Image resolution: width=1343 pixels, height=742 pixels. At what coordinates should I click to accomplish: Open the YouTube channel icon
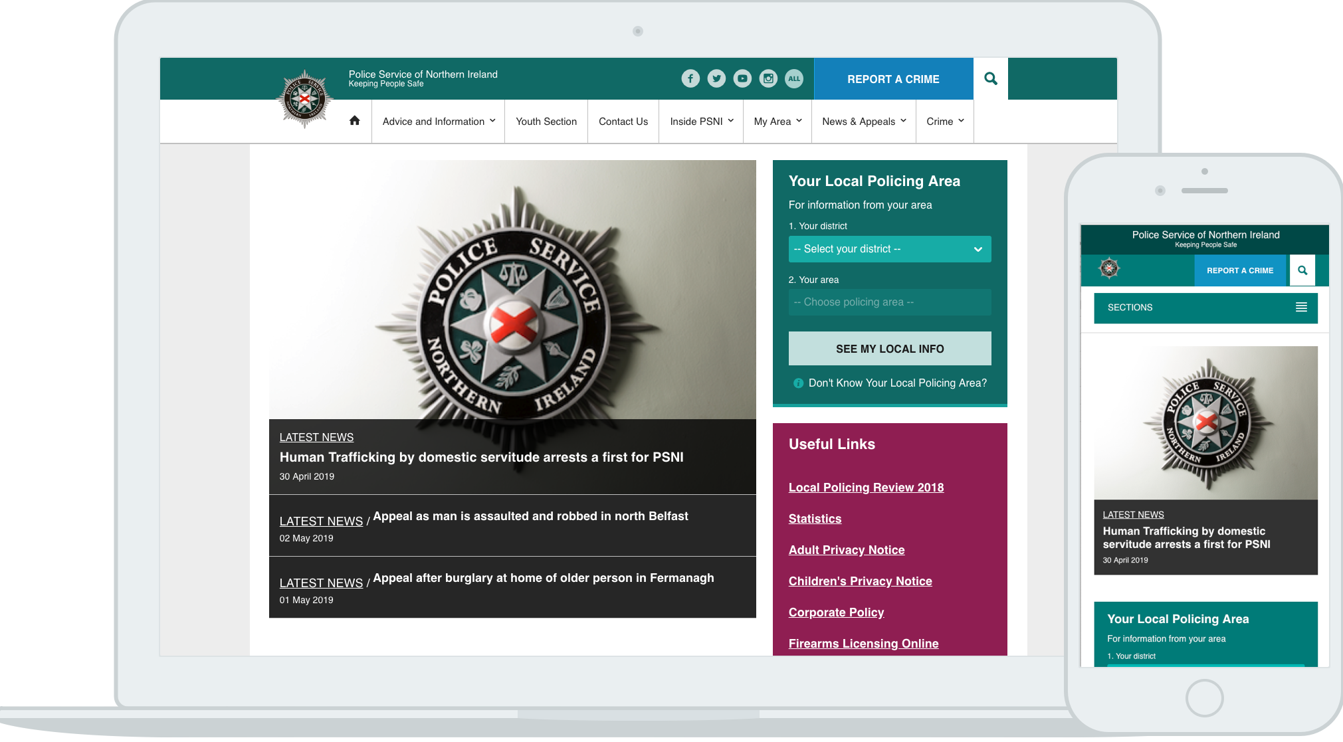742,78
